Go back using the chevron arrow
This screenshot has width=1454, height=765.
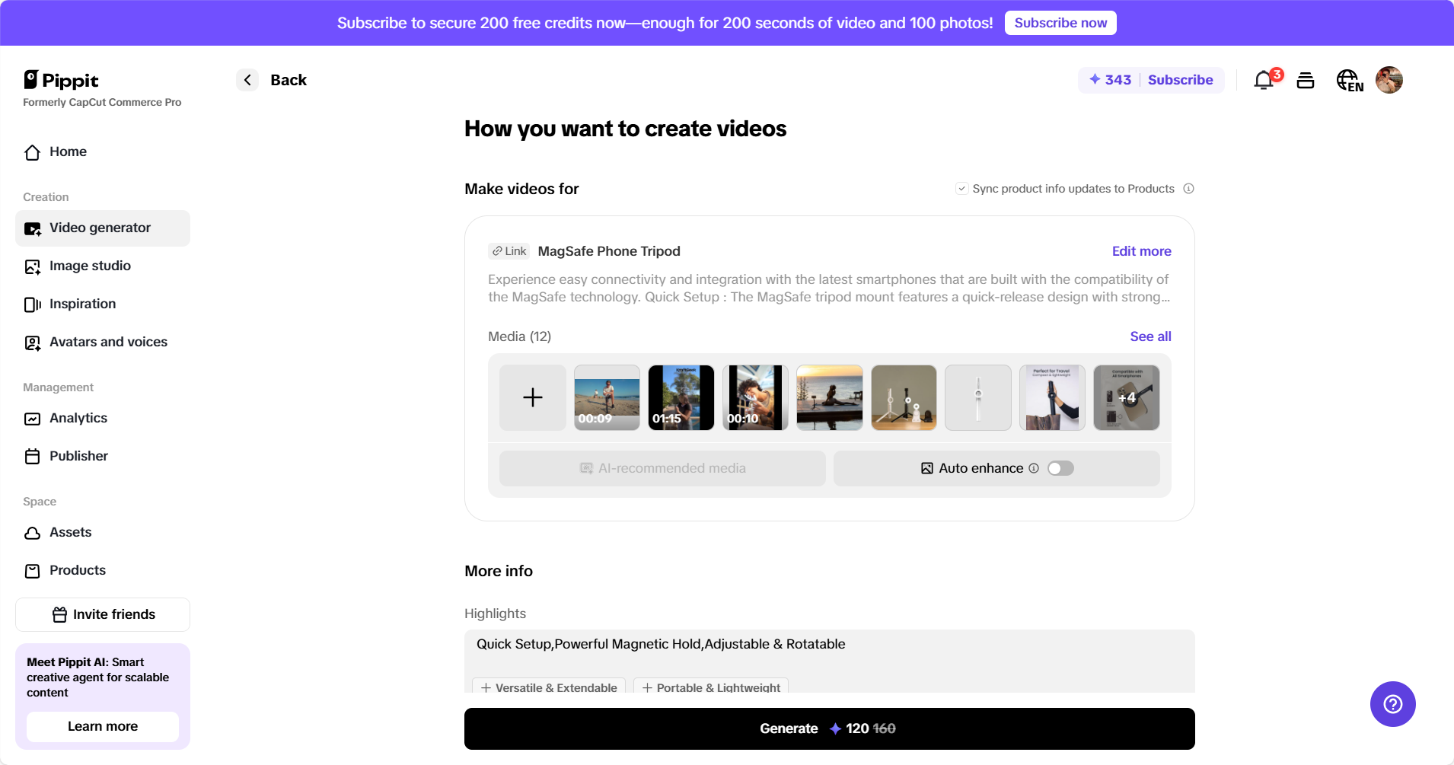click(x=247, y=79)
